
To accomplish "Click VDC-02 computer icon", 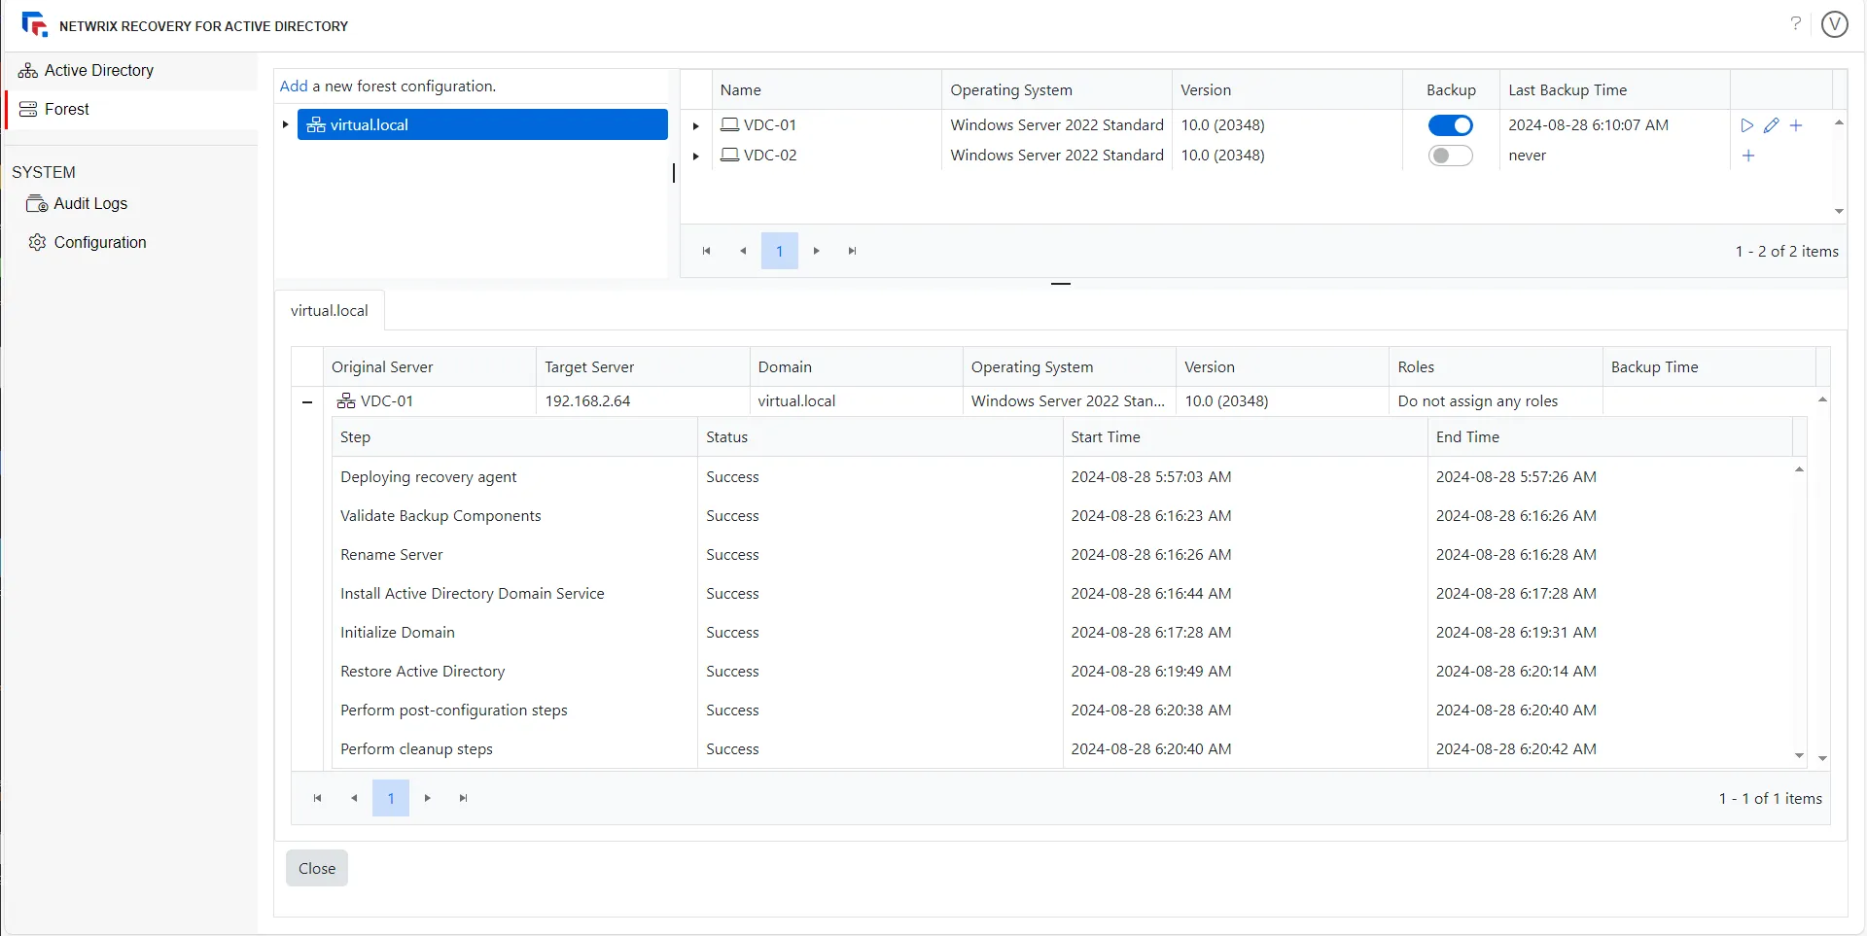I will click(730, 156).
